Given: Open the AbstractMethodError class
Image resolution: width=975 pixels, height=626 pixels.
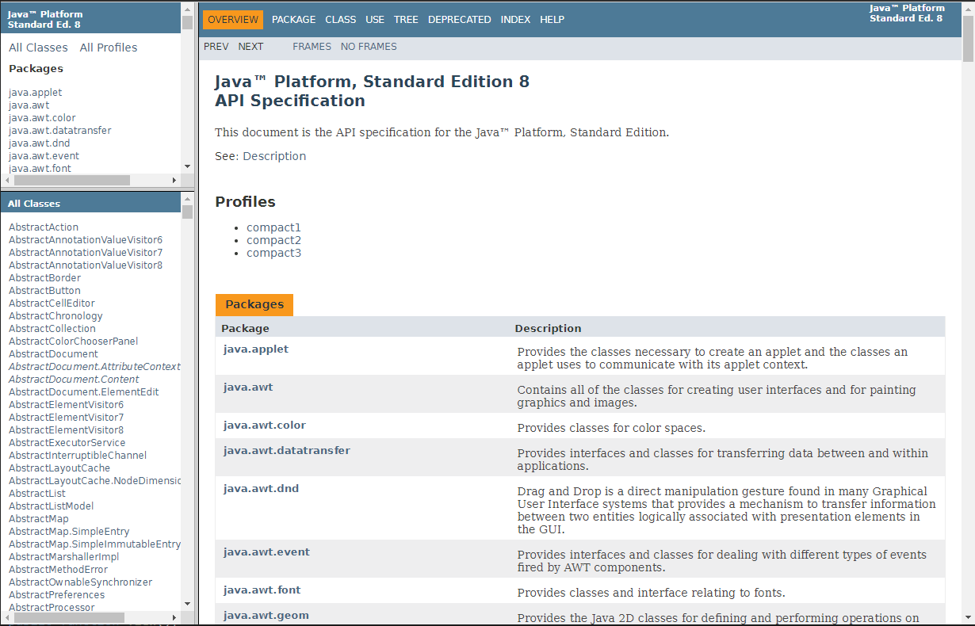Looking at the screenshot, I should point(58,570).
